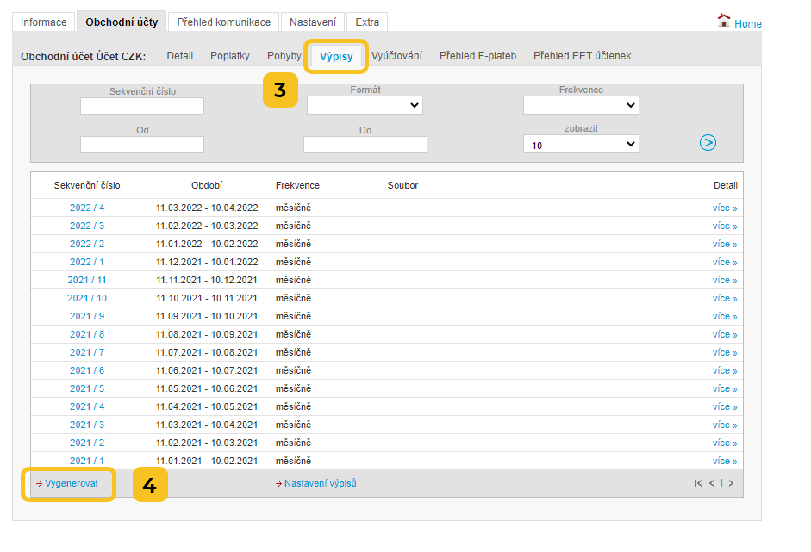Open the Nastavení výpisů link
The width and height of the screenshot is (811, 552).
[320, 483]
